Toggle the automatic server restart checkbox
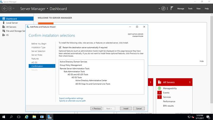Image resolution: width=213 pixels, height=120 pixels. pos(60,47)
